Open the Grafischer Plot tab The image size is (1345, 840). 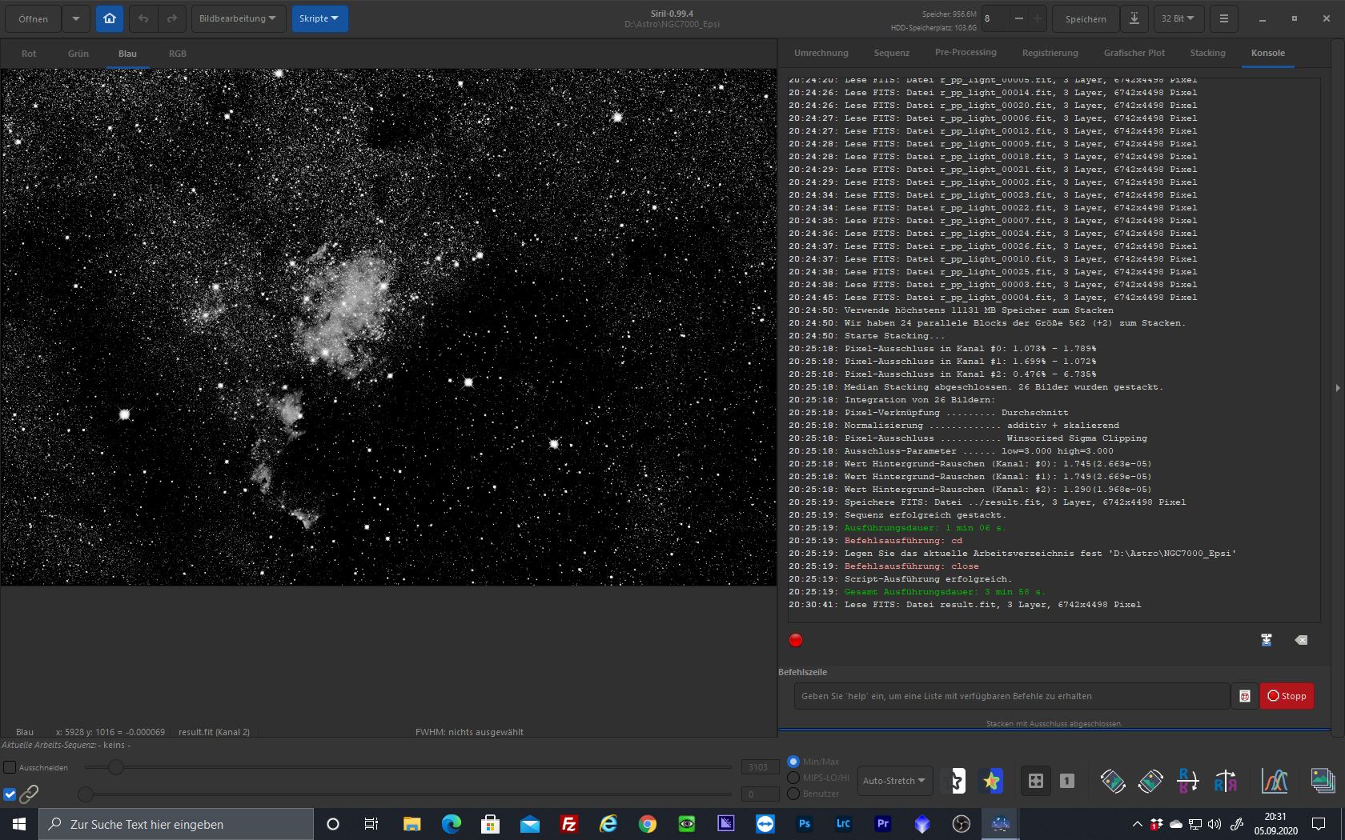tap(1134, 53)
